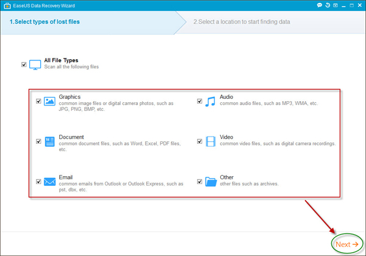366x256 pixels.
Task: Open the title bar dropdown menu box
Action: click(337, 5)
